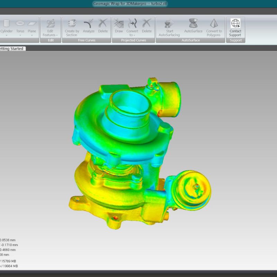Run the Analyze free curves tool

89,24
